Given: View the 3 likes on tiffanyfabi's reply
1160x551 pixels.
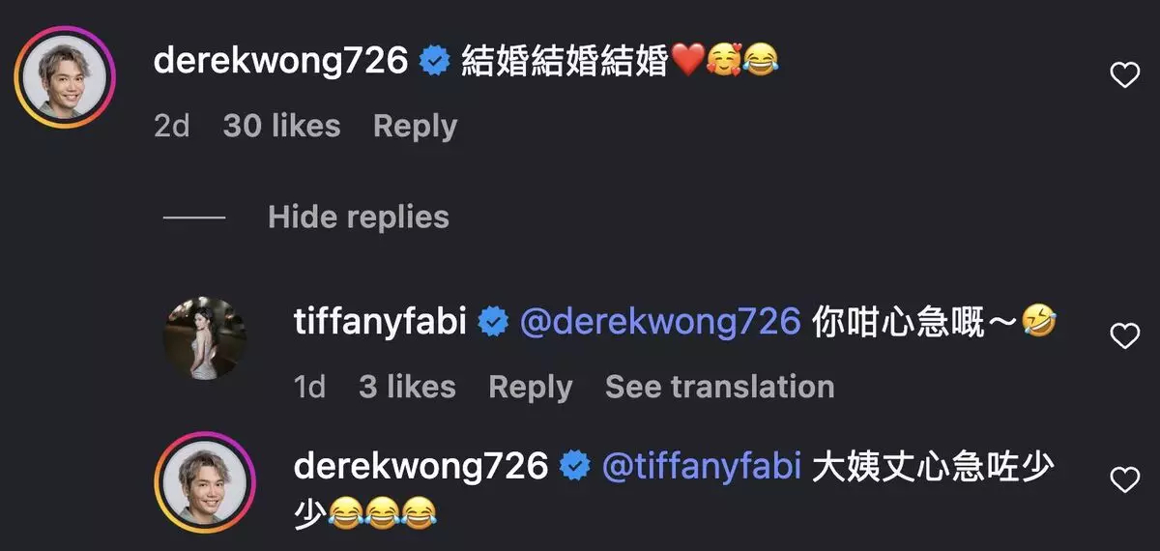Looking at the screenshot, I should coord(407,387).
